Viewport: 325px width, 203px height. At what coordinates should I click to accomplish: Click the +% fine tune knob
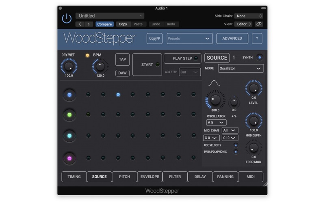[x=234, y=102]
